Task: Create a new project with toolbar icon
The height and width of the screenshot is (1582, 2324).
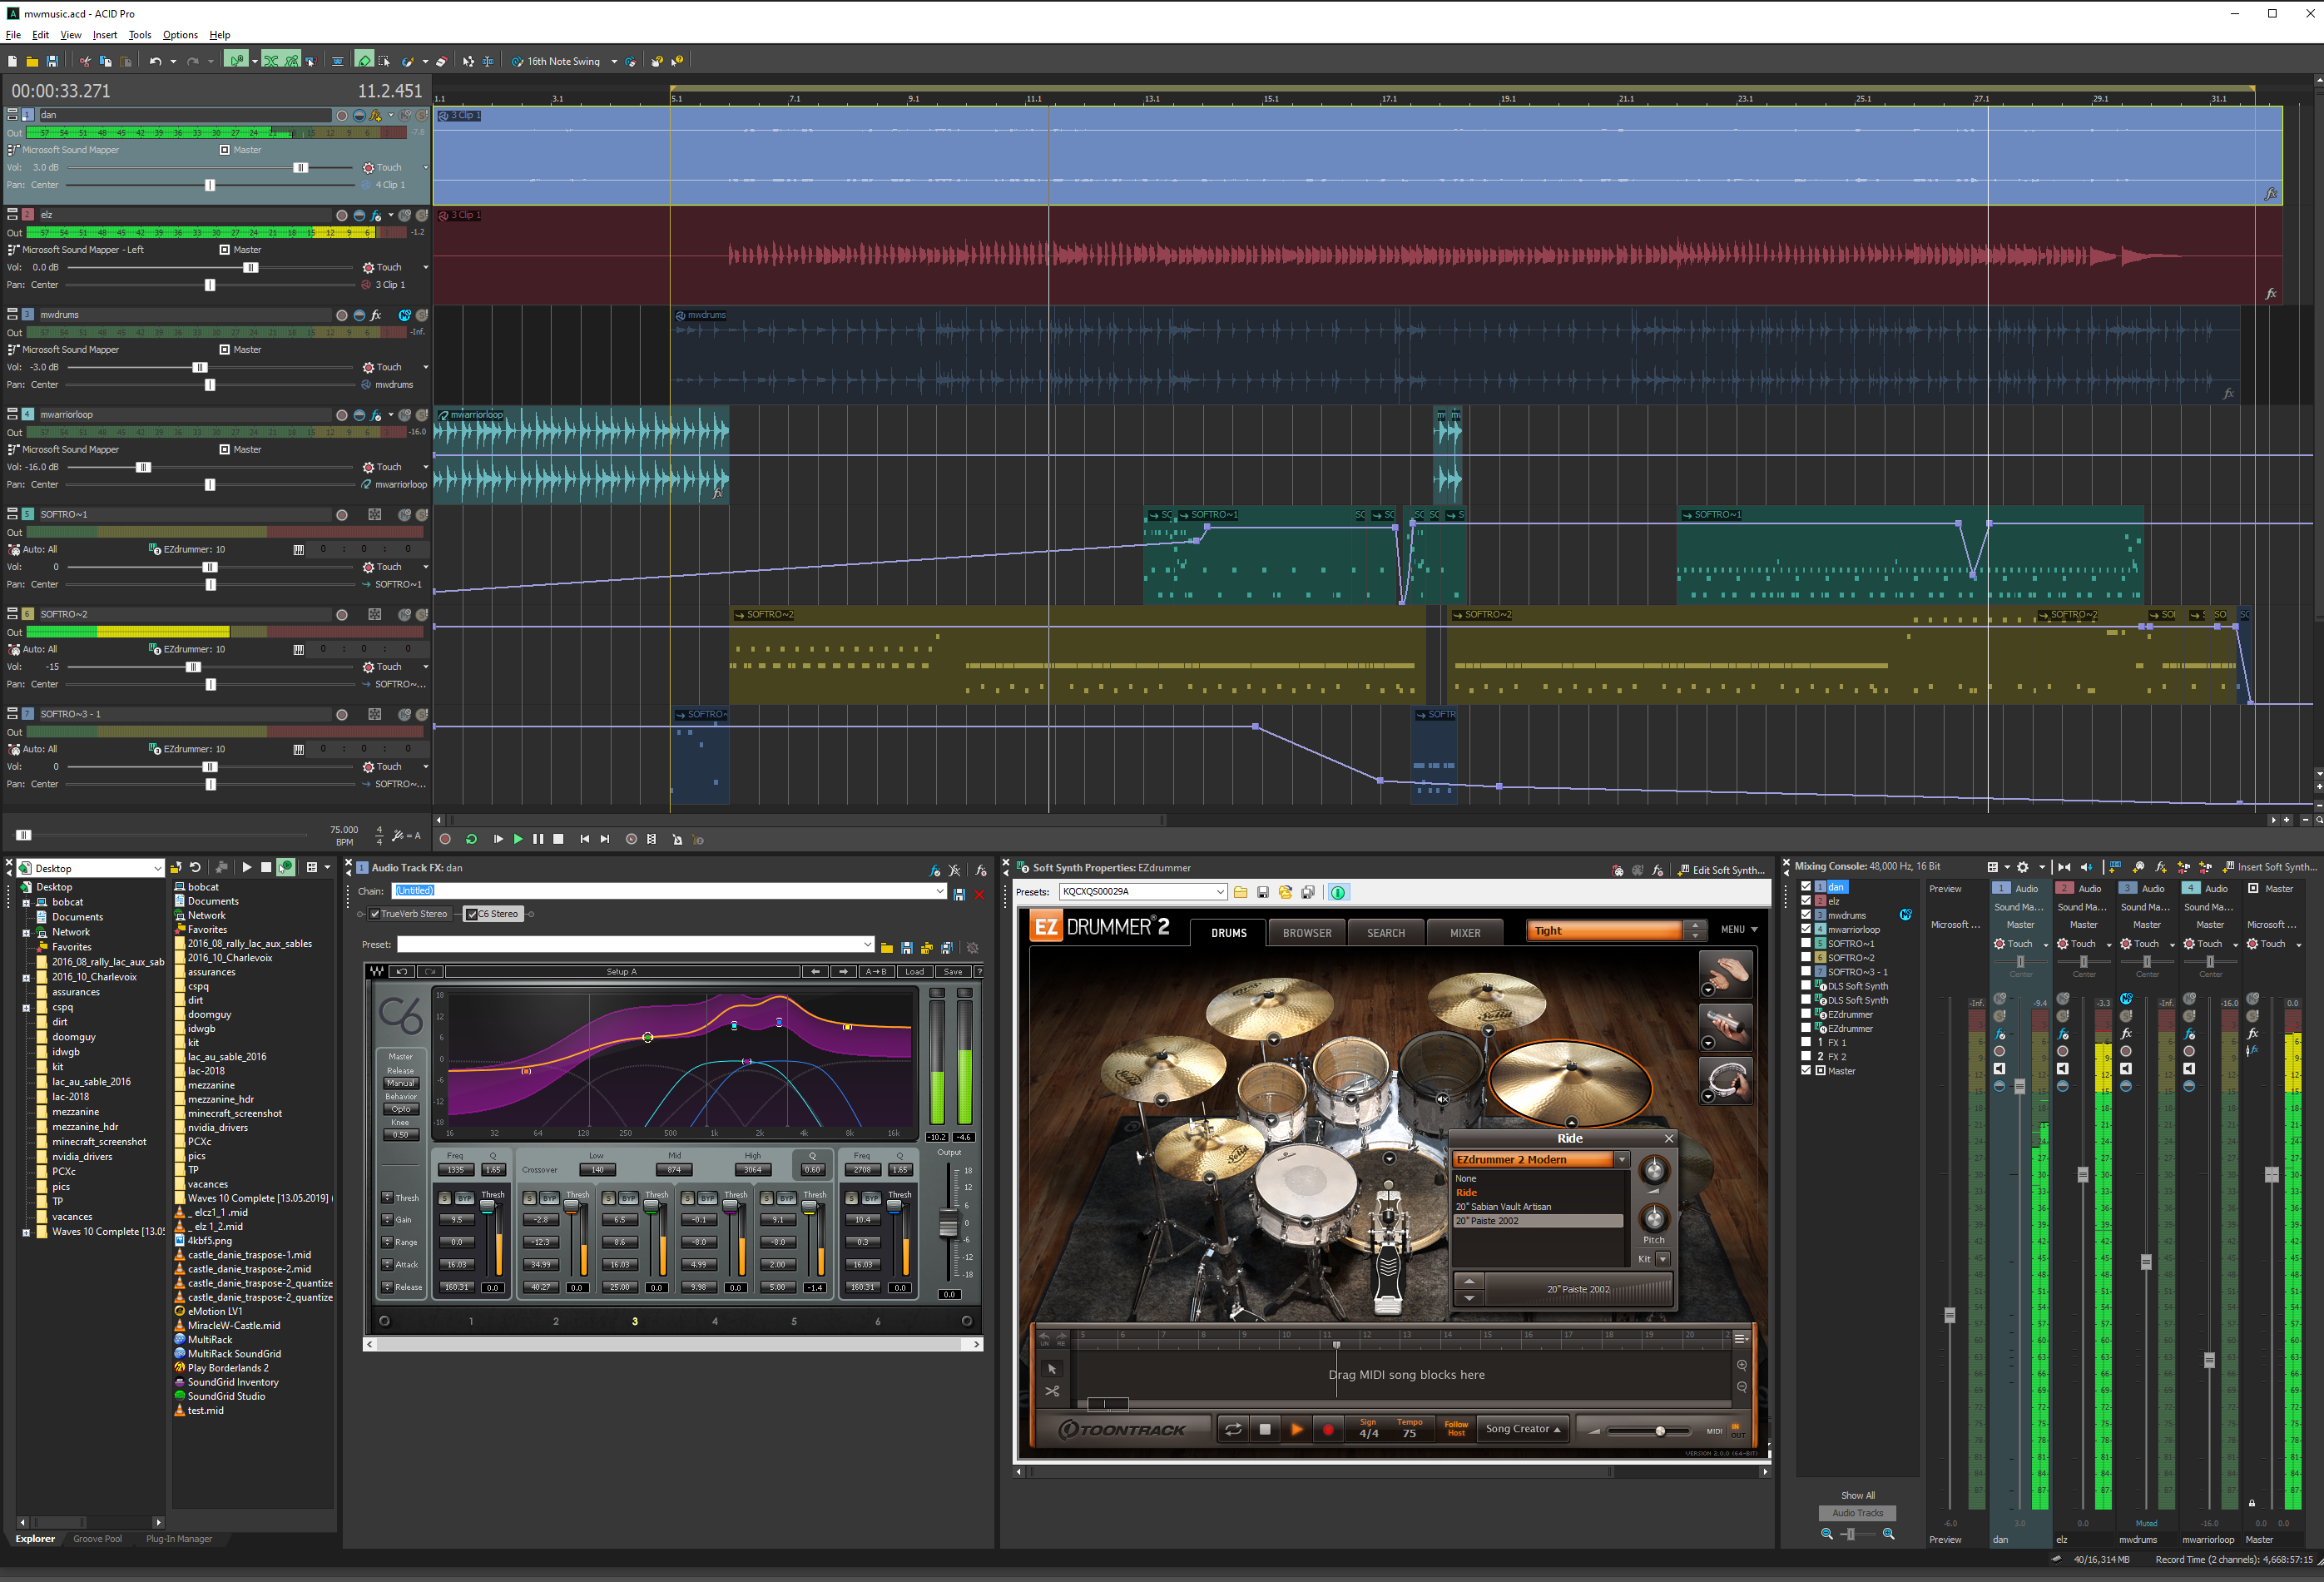Action: (x=12, y=61)
